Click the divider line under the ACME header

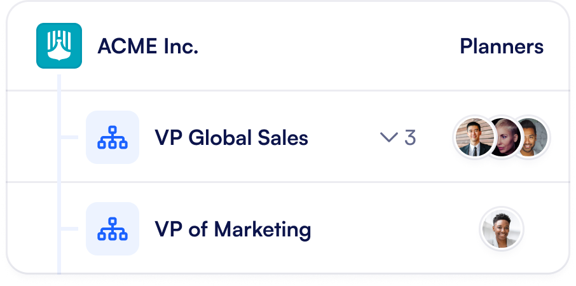[318, 90]
